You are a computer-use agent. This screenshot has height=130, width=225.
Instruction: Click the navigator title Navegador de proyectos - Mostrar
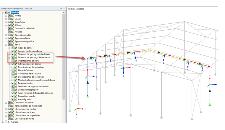pos(16,9)
